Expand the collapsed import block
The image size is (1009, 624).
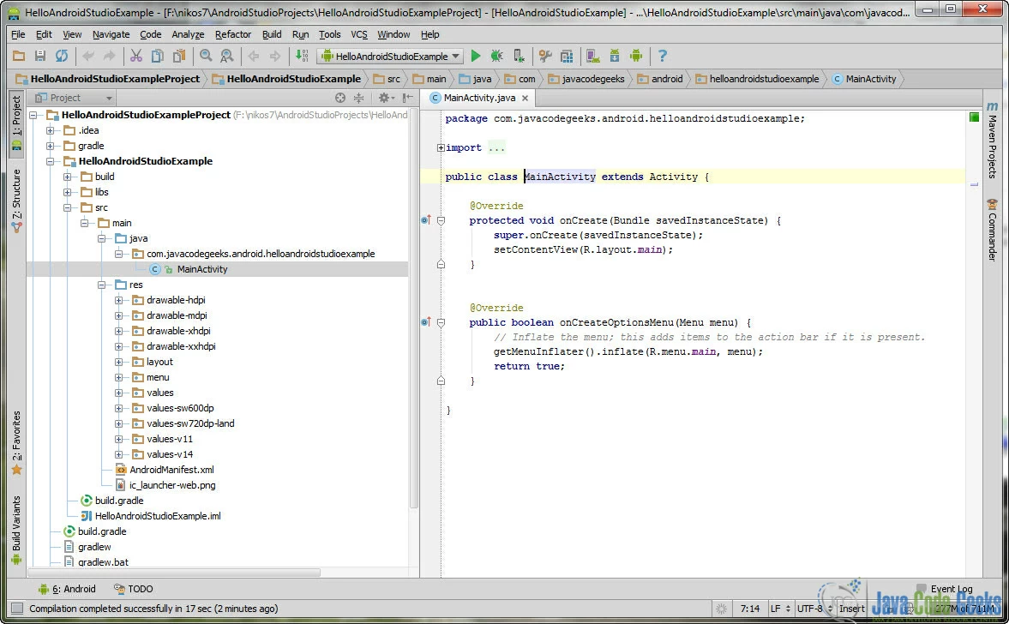(441, 147)
